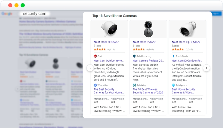
Task: Click the SafeWise source icon
Action: click(134, 85)
